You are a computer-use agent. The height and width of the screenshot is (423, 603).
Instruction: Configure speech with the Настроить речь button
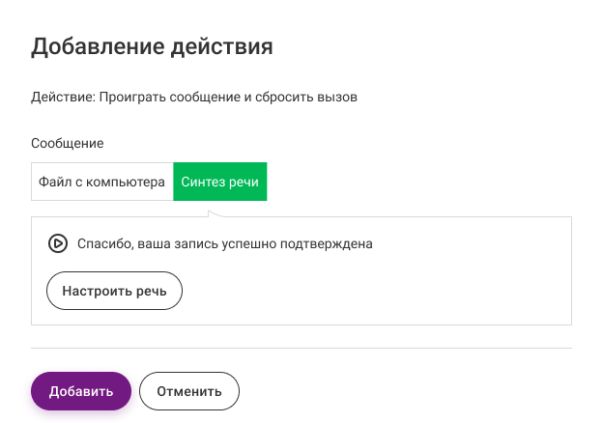pos(114,291)
